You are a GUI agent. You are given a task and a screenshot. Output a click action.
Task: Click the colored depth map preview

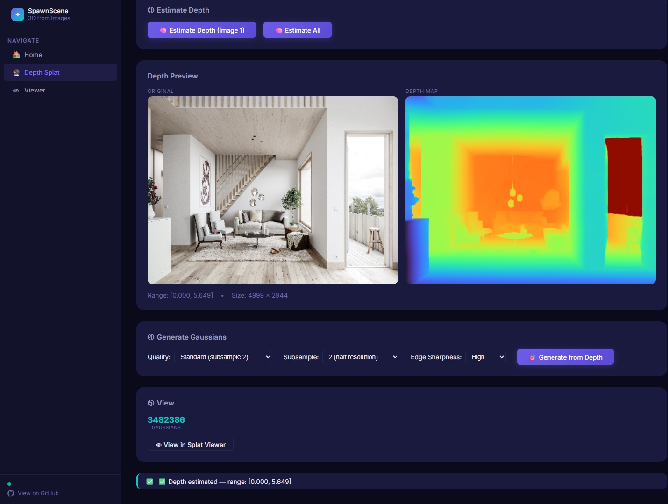531,190
